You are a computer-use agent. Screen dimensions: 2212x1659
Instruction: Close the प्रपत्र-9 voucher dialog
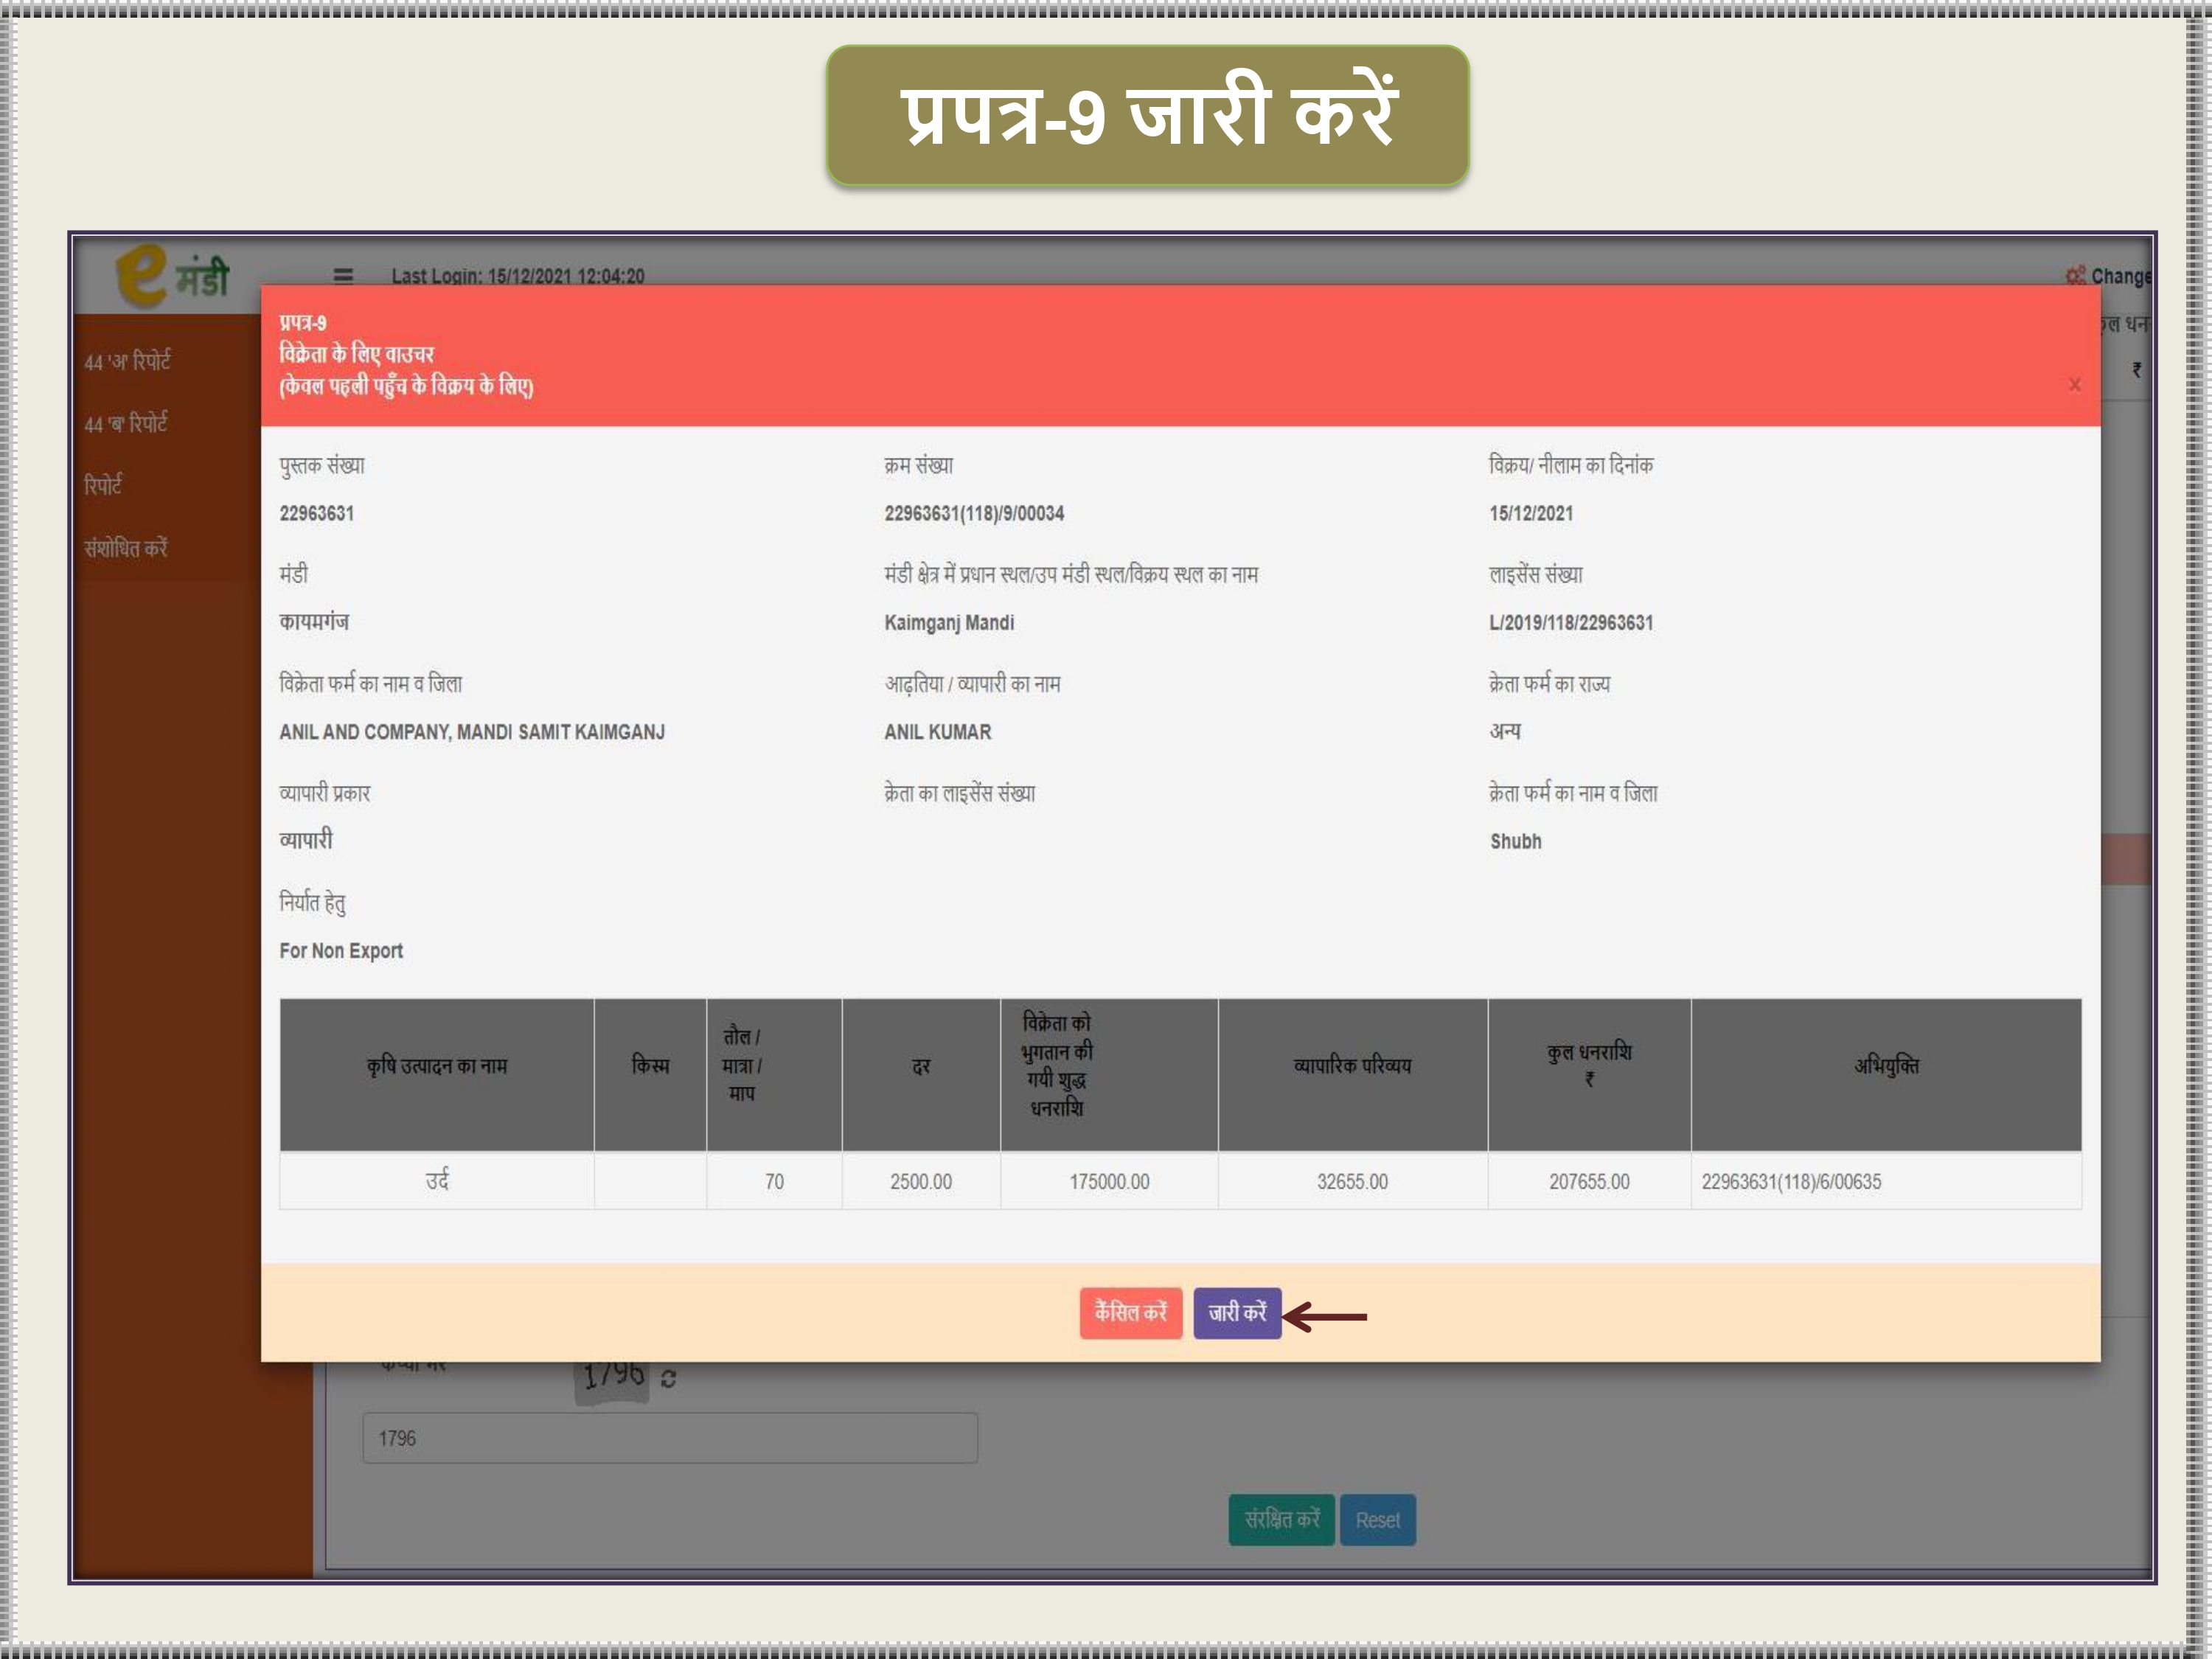point(2075,385)
